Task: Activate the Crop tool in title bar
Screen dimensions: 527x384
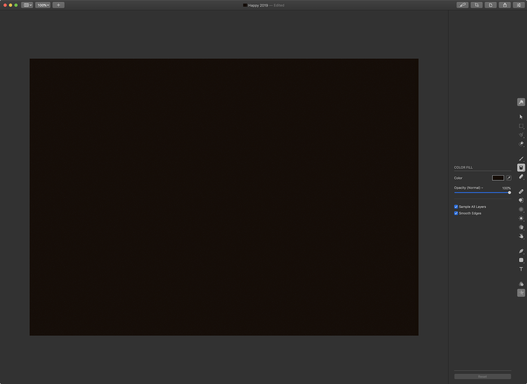Action: [477, 5]
